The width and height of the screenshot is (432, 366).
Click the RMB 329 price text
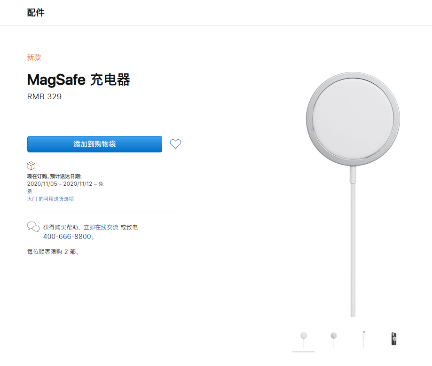pyautogui.click(x=44, y=96)
